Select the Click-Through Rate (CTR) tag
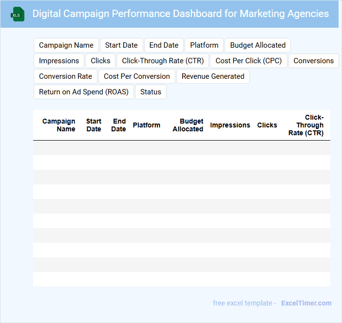The height and width of the screenshot is (323, 342). coord(163,61)
